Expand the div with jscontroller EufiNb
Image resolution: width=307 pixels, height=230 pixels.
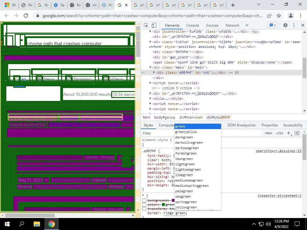coord(150,31)
